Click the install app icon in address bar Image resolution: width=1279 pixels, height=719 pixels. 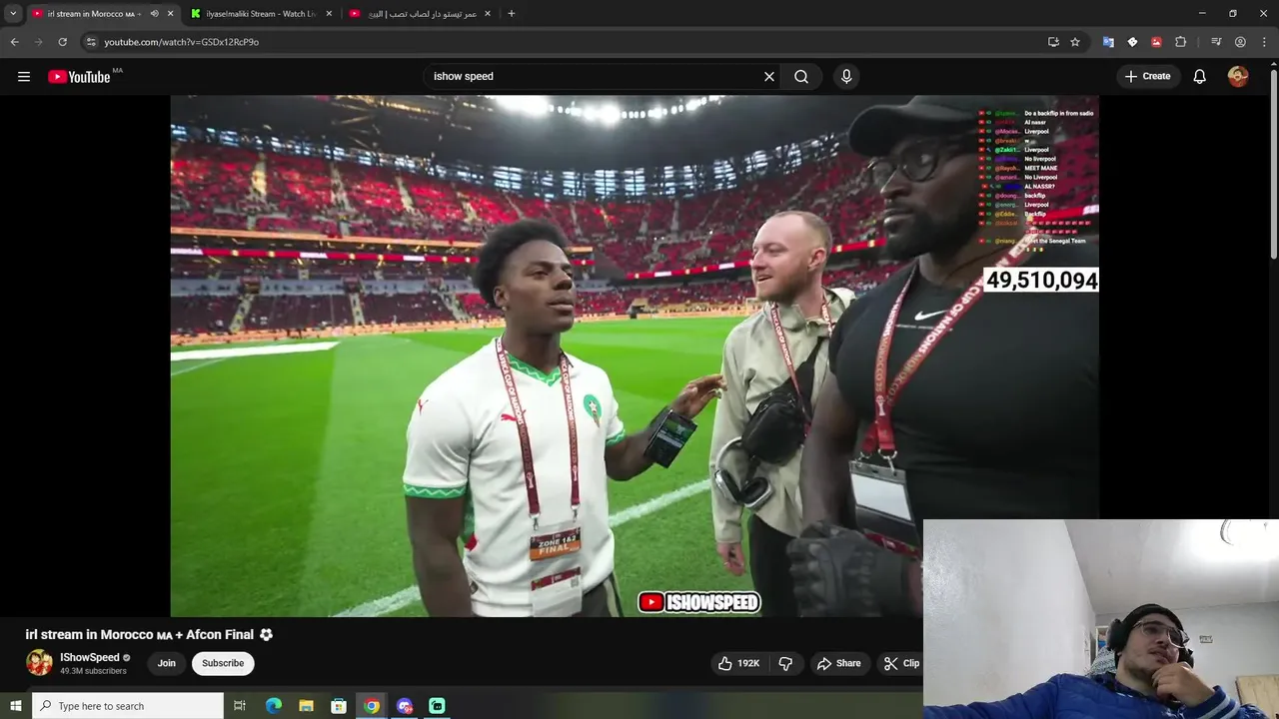coord(1053,42)
